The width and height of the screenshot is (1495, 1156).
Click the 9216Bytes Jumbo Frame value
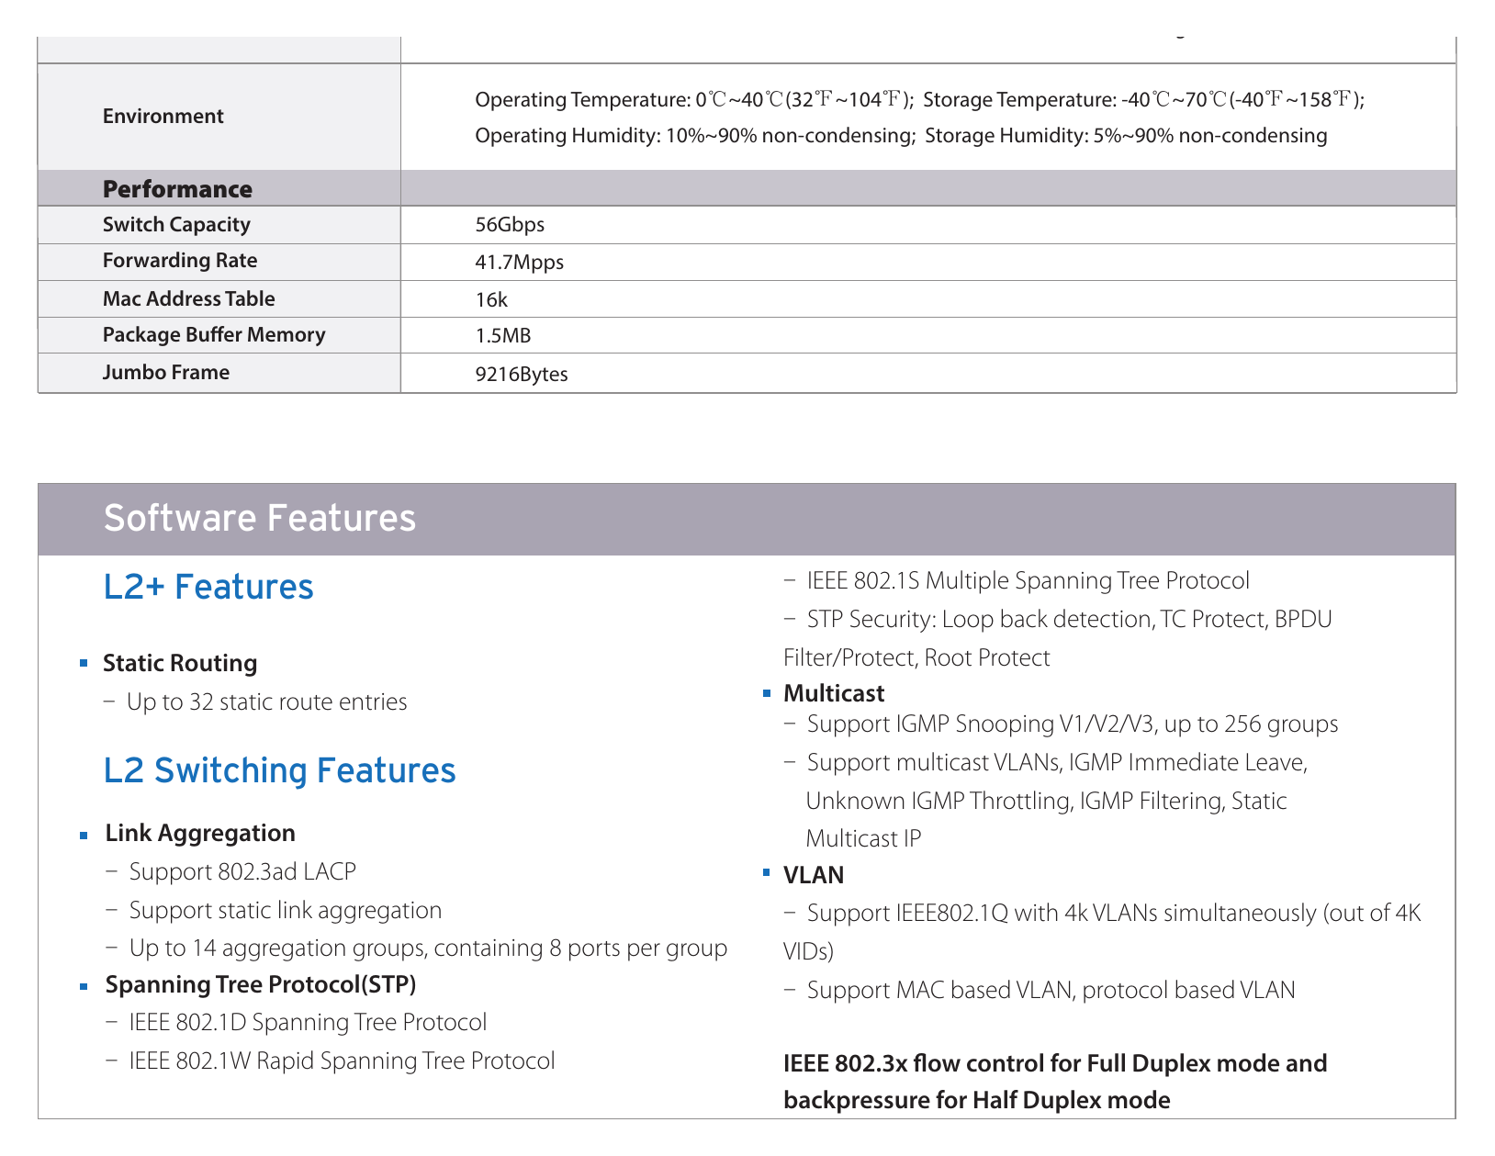click(522, 375)
